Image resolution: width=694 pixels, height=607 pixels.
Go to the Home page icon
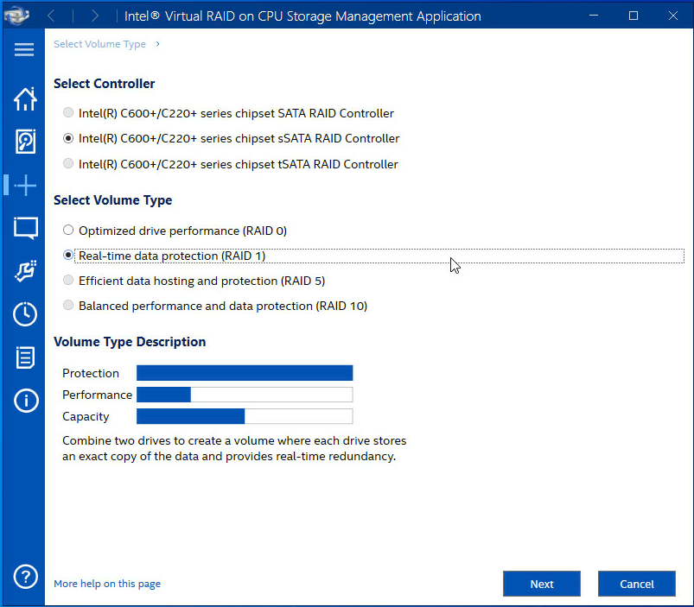(x=25, y=99)
